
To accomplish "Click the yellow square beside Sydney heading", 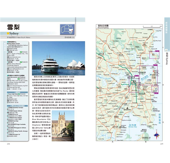I will coord(8,33).
